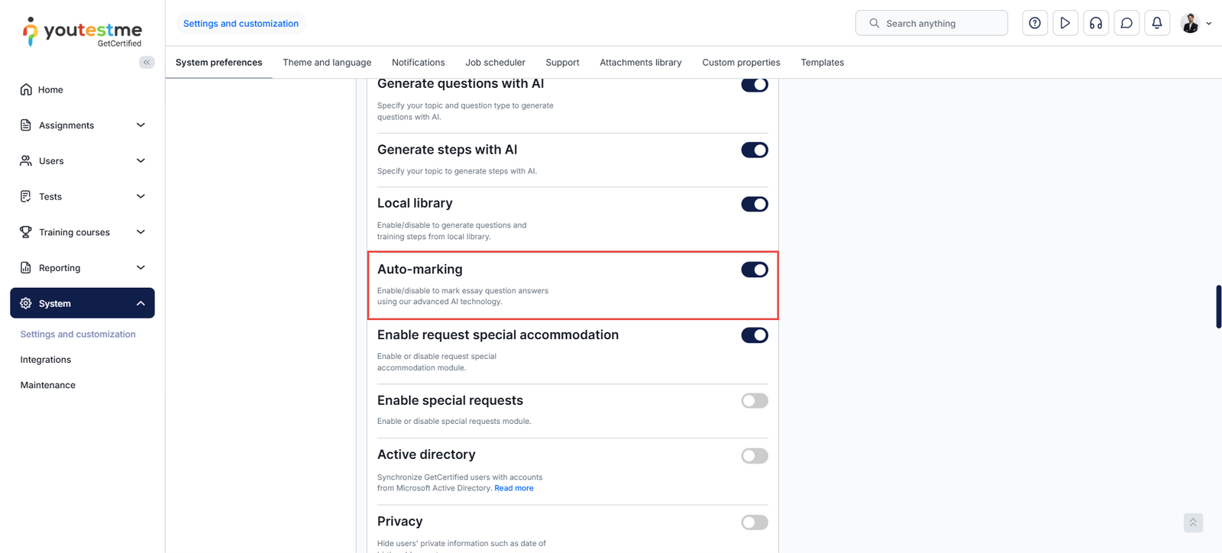1222x553 pixels.
Task: Turn on the Active directory toggle
Action: [x=754, y=455]
